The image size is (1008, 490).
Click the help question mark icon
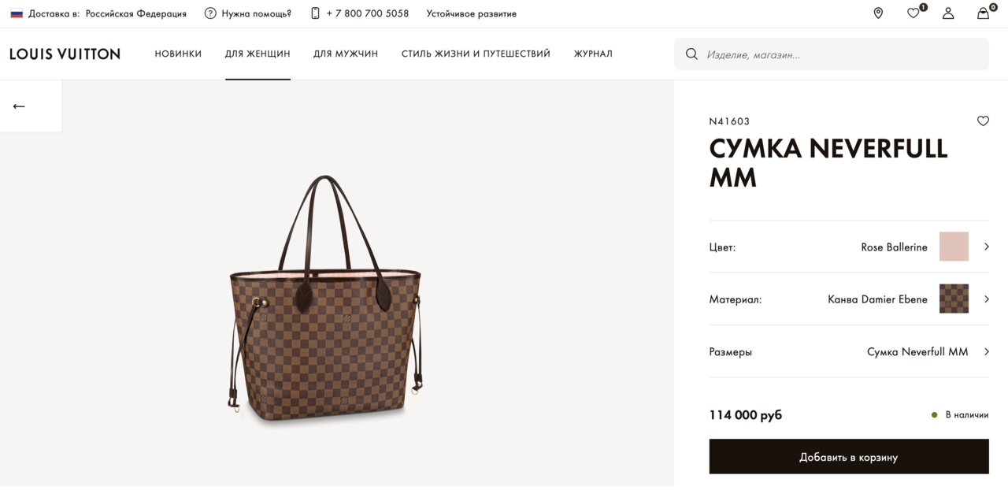[x=210, y=13]
